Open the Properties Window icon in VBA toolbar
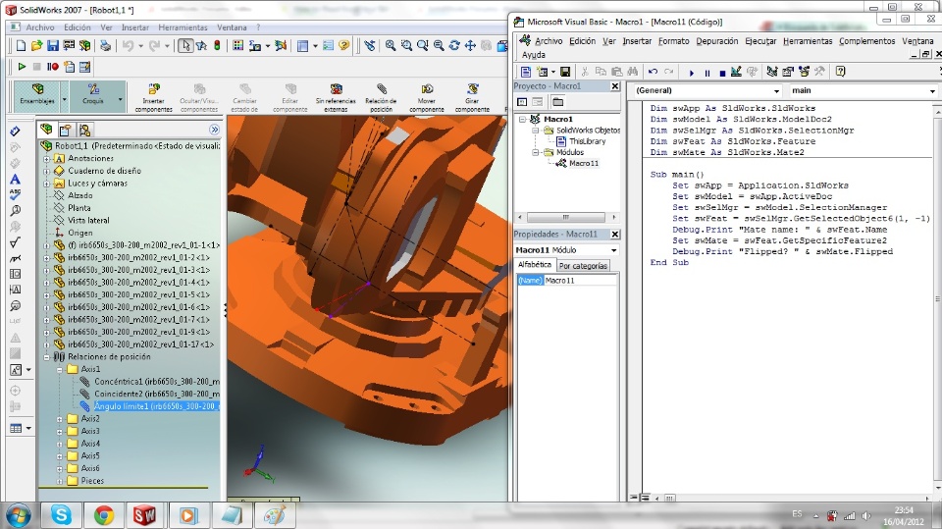Image resolution: width=942 pixels, height=529 pixels. pyautogui.click(x=788, y=72)
